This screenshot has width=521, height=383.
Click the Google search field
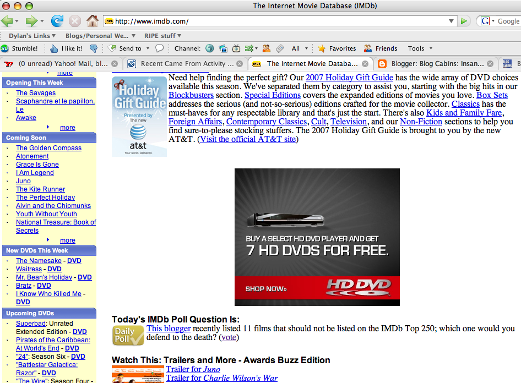click(x=508, y=21)
